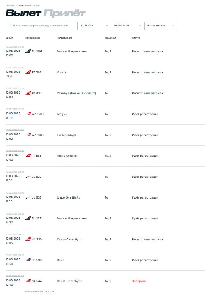Click Red Wings logo beside WZ 1503
The width and height of the screenshot is (205, 299).
[29, 114]
